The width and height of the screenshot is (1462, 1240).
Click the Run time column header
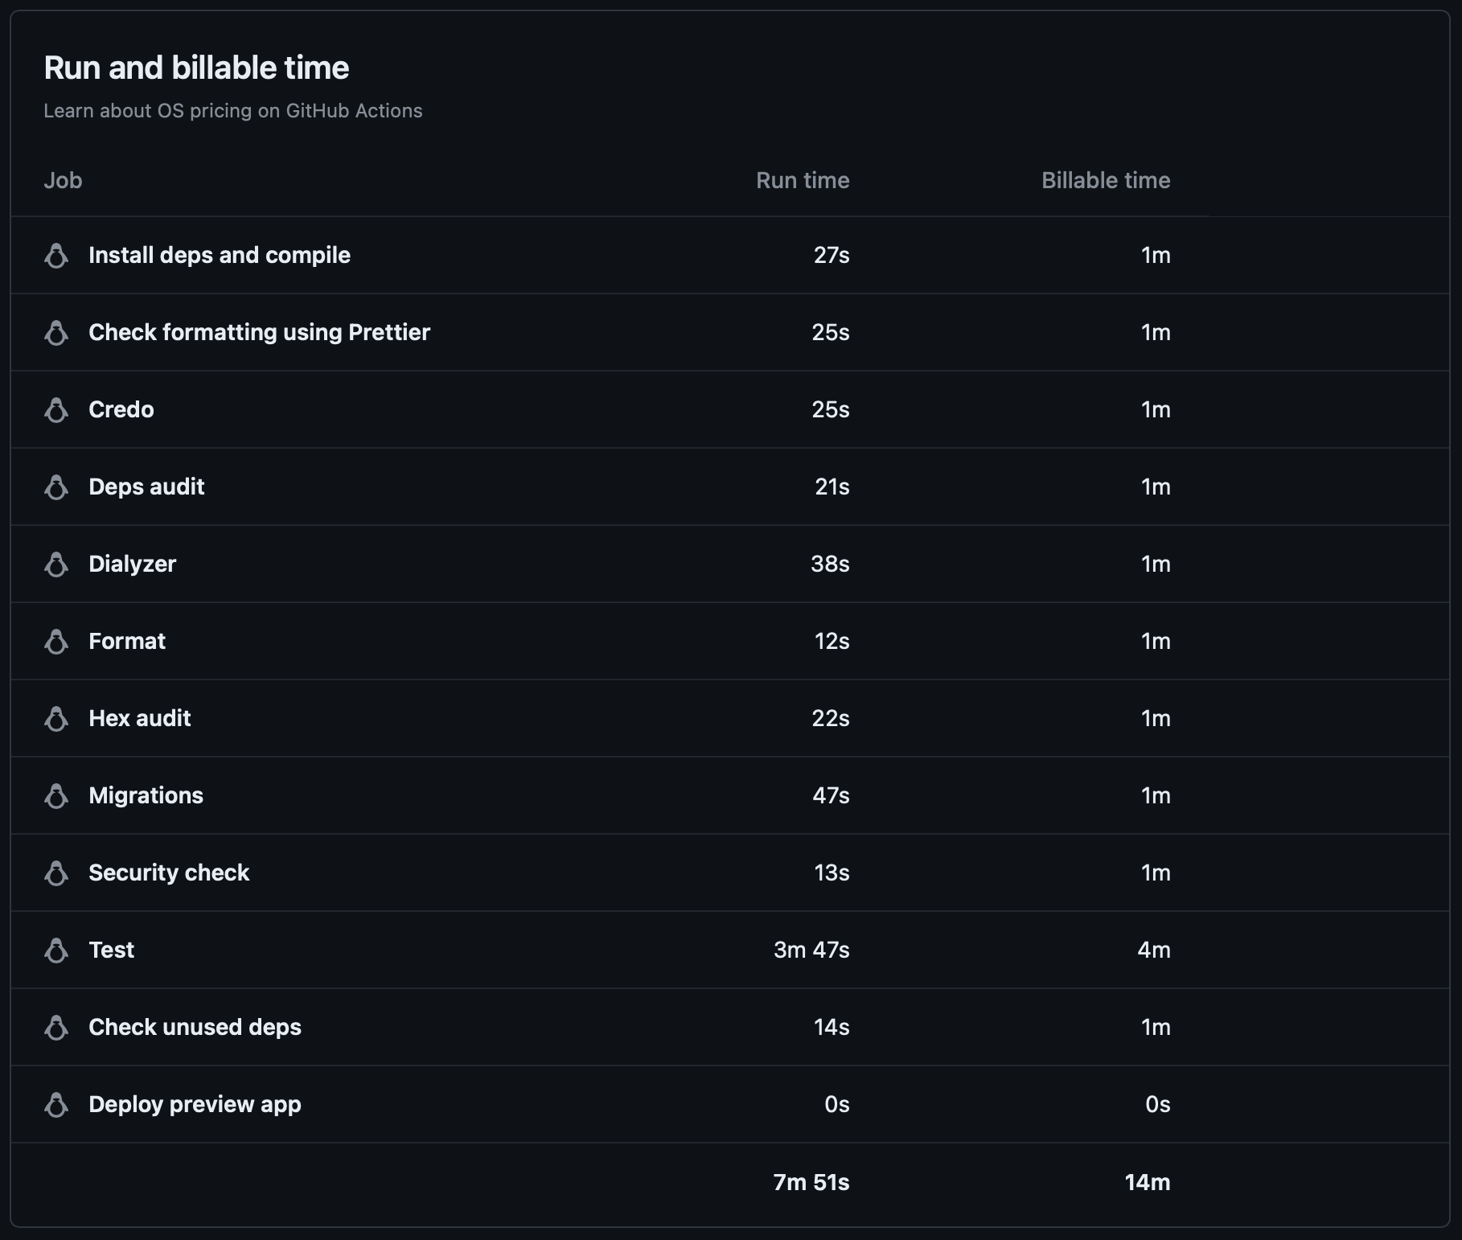tap(802, 180)
